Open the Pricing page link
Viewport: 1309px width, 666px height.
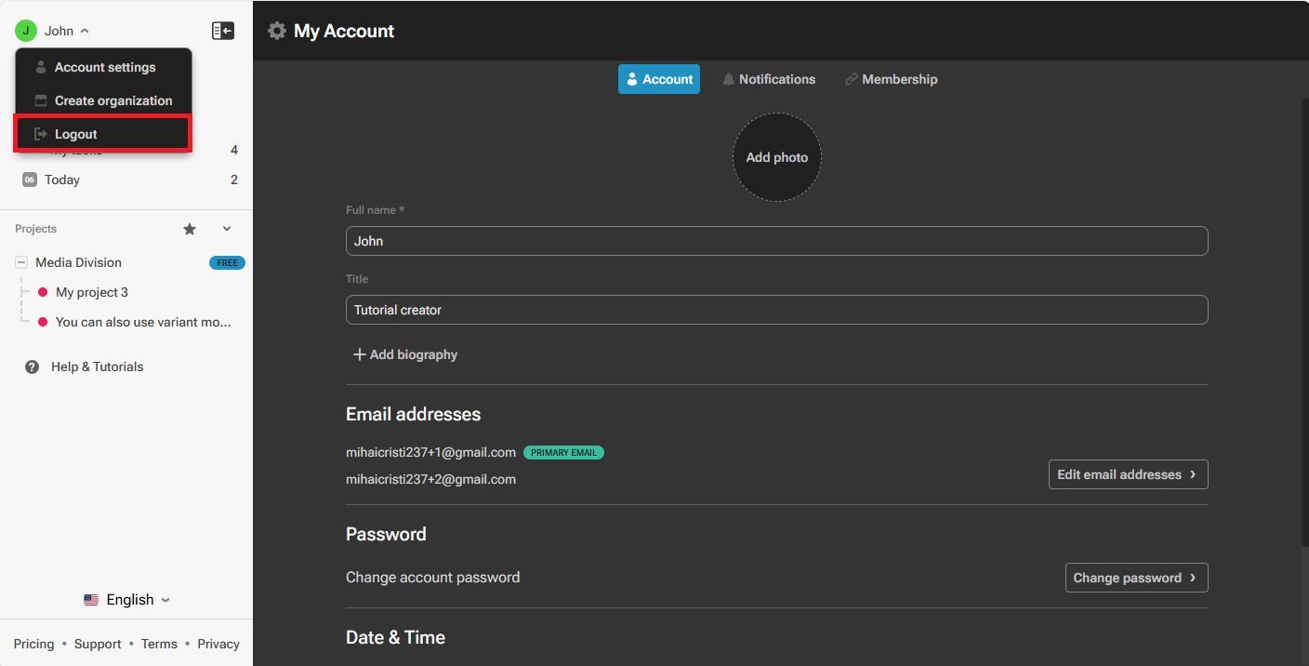point(33,643)
